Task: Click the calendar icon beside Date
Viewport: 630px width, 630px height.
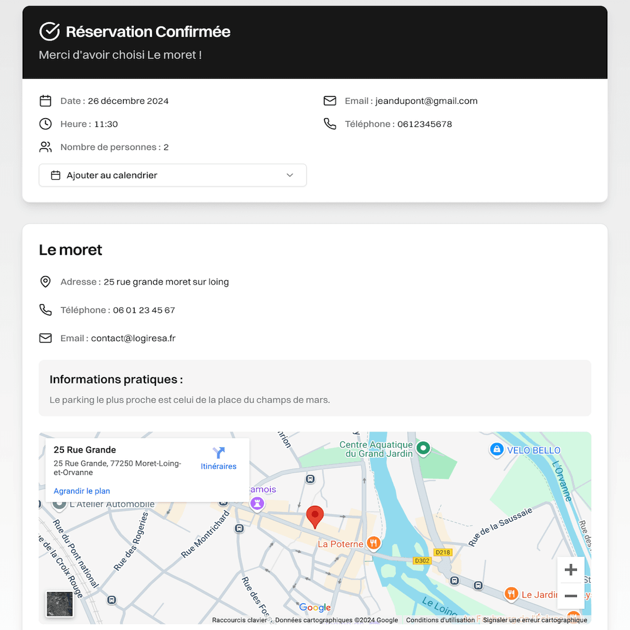Action: tap(46, 101)
